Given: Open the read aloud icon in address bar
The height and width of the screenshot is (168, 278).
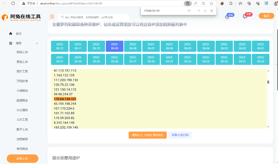Looking at the screenshot, I should 195,3.
